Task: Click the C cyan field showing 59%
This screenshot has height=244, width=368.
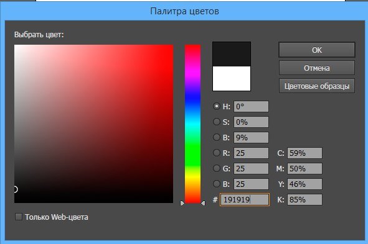Action: pyautogui.click(x=305, y=153)
